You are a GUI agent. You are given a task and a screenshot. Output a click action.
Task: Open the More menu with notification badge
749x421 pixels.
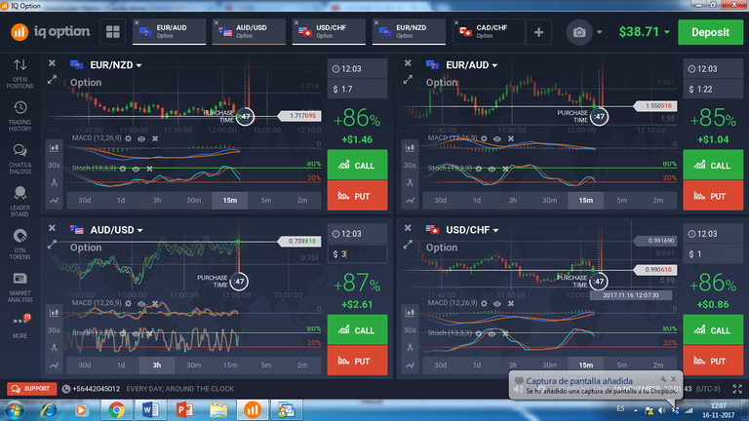[x=20, y=326]
